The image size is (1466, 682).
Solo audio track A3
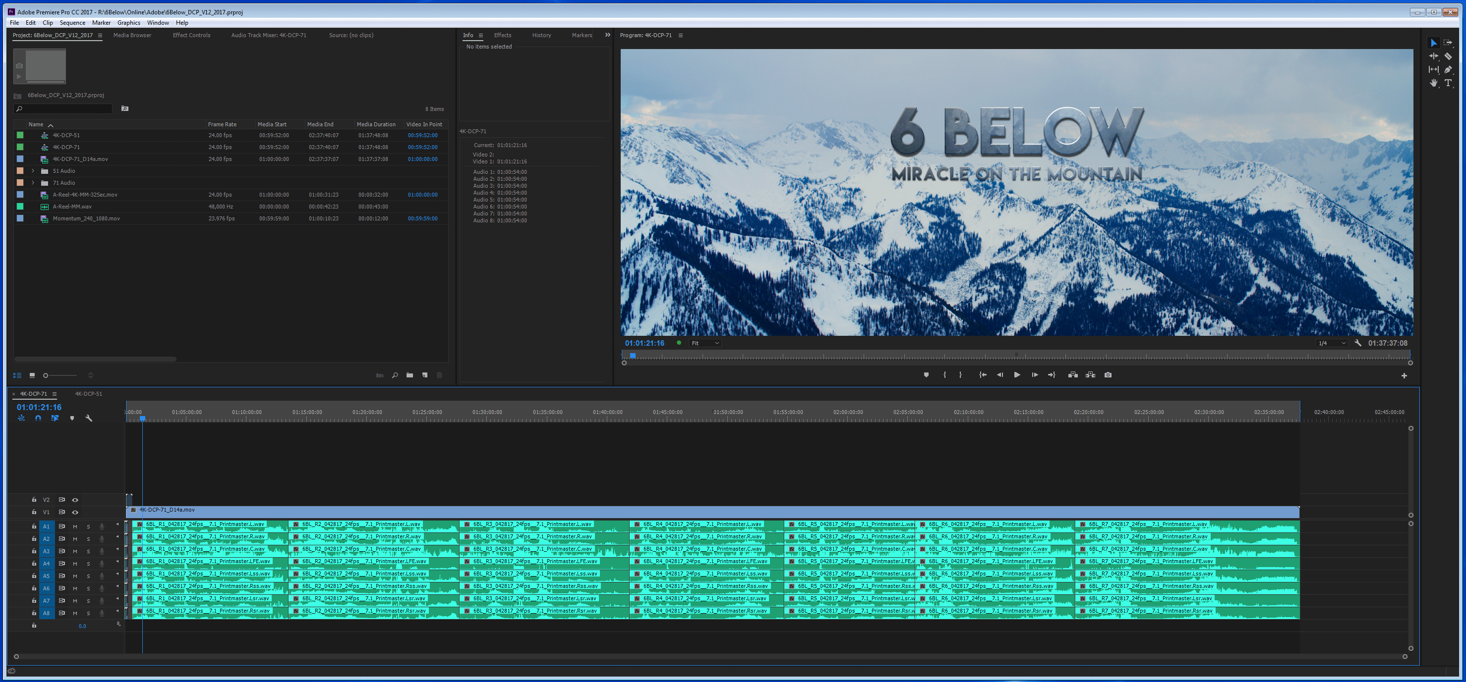click(88, 552)
